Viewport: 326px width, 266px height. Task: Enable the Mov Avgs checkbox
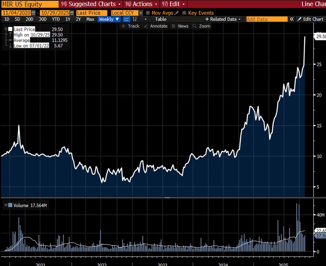[148, 13]
